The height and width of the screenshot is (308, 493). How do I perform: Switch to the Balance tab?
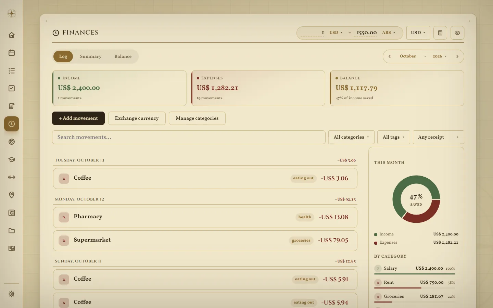pyautogui.click(x=123, y=56)
